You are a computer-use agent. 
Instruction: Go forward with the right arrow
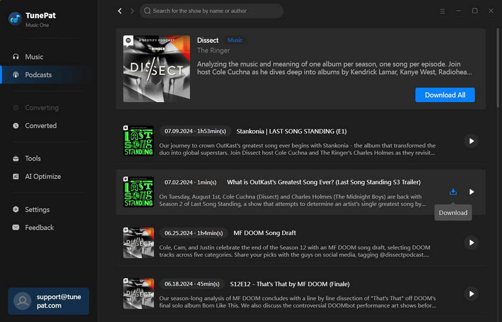point(132,11)
